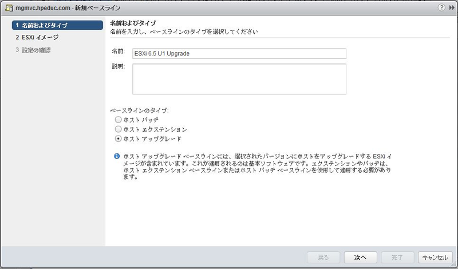Viewport: 458px width, 269px height.
Task: Click the 名前を入力し instruction text
Action: (x=184, y=31)
